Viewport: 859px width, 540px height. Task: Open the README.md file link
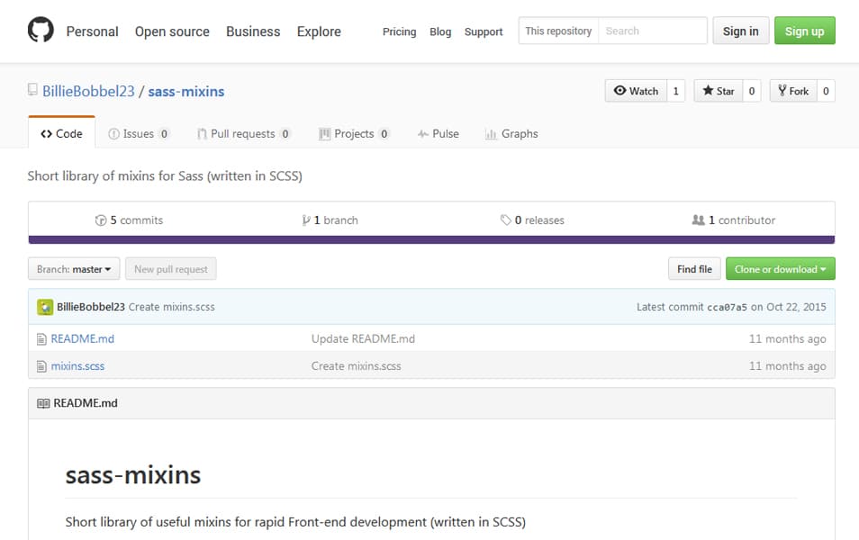pyautogui.click(x=83, y=339)
